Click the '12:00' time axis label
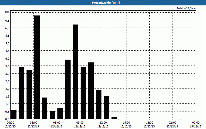206x129 pixels. pos(103,123)
